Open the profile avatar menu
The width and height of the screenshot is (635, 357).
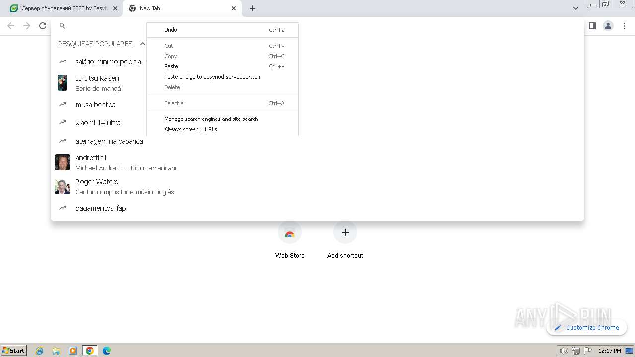(608, 26)
